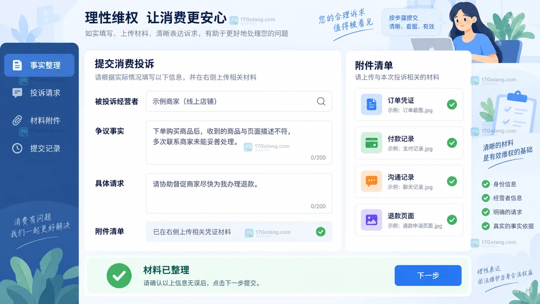
Task: Click green check in 附件清单 form row
Action: tap(321, 232)
